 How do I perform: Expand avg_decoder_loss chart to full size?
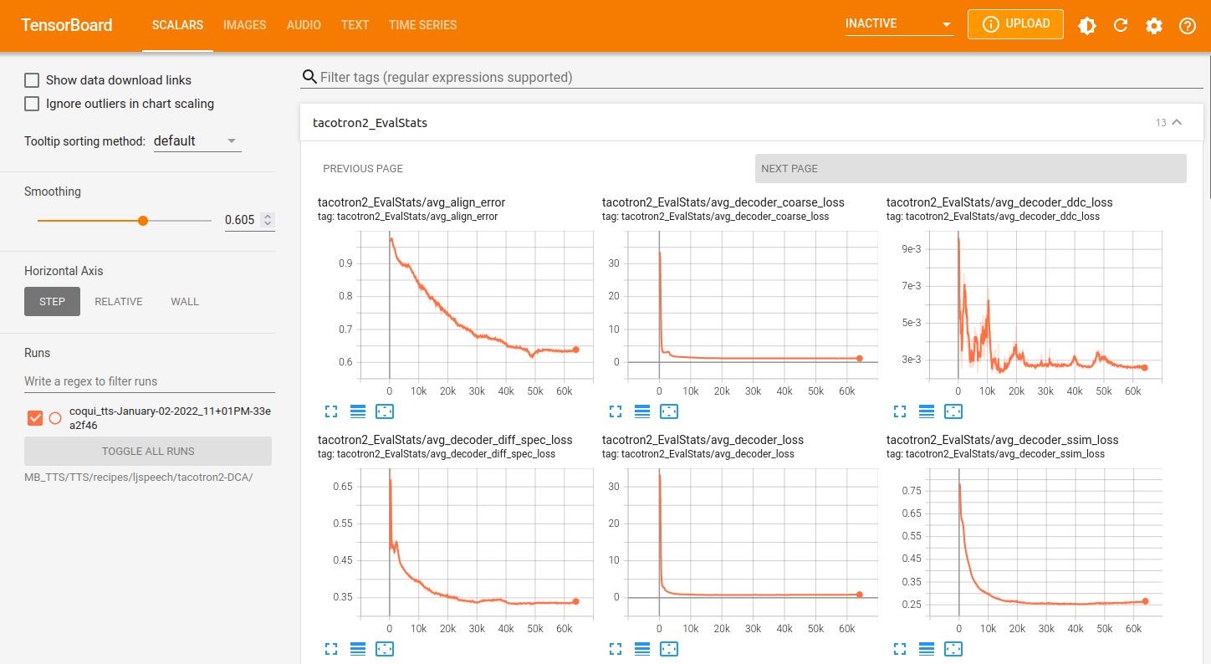(616, 648)
